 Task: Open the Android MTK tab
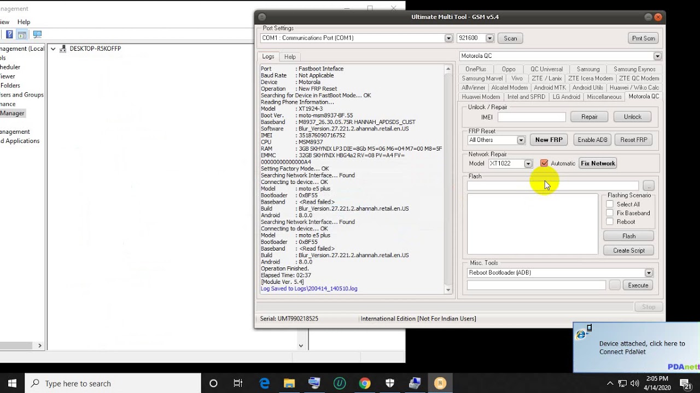[x=550, y=87]
